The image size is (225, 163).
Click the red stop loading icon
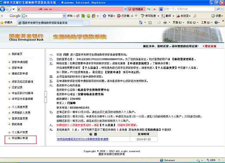coord(154,9)
